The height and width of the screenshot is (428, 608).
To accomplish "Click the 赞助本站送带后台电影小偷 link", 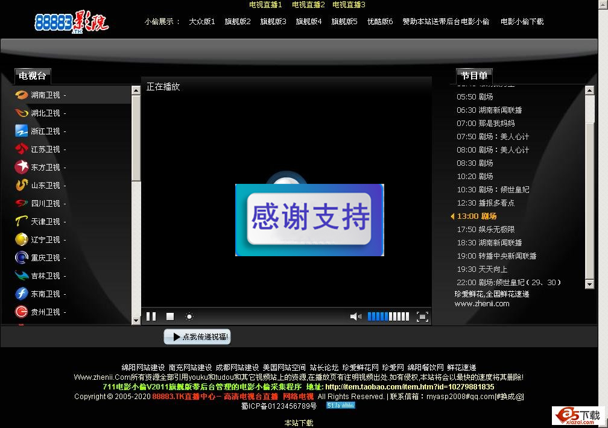I will pyautogui.click(x=446, y=21).
